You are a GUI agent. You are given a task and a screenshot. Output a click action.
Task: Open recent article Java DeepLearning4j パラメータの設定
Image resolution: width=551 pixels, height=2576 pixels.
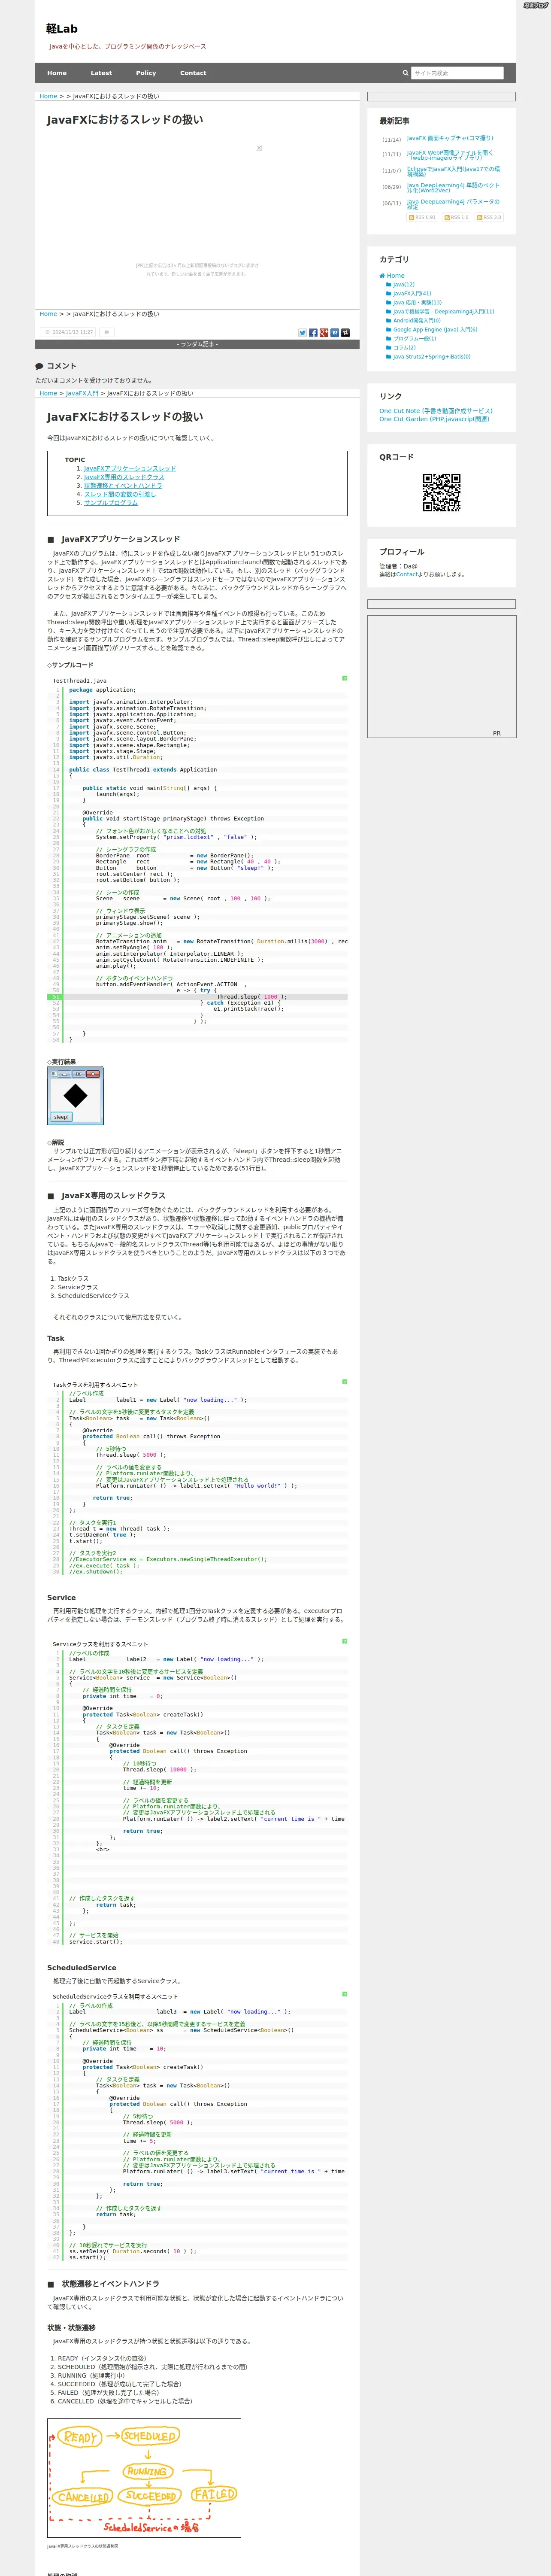pyautogui.click(x=453, y=203)
